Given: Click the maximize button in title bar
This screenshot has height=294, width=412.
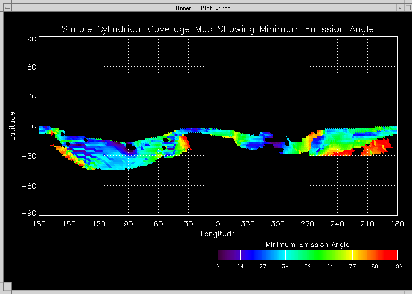Looking at the screenshot, I should 407,8.
